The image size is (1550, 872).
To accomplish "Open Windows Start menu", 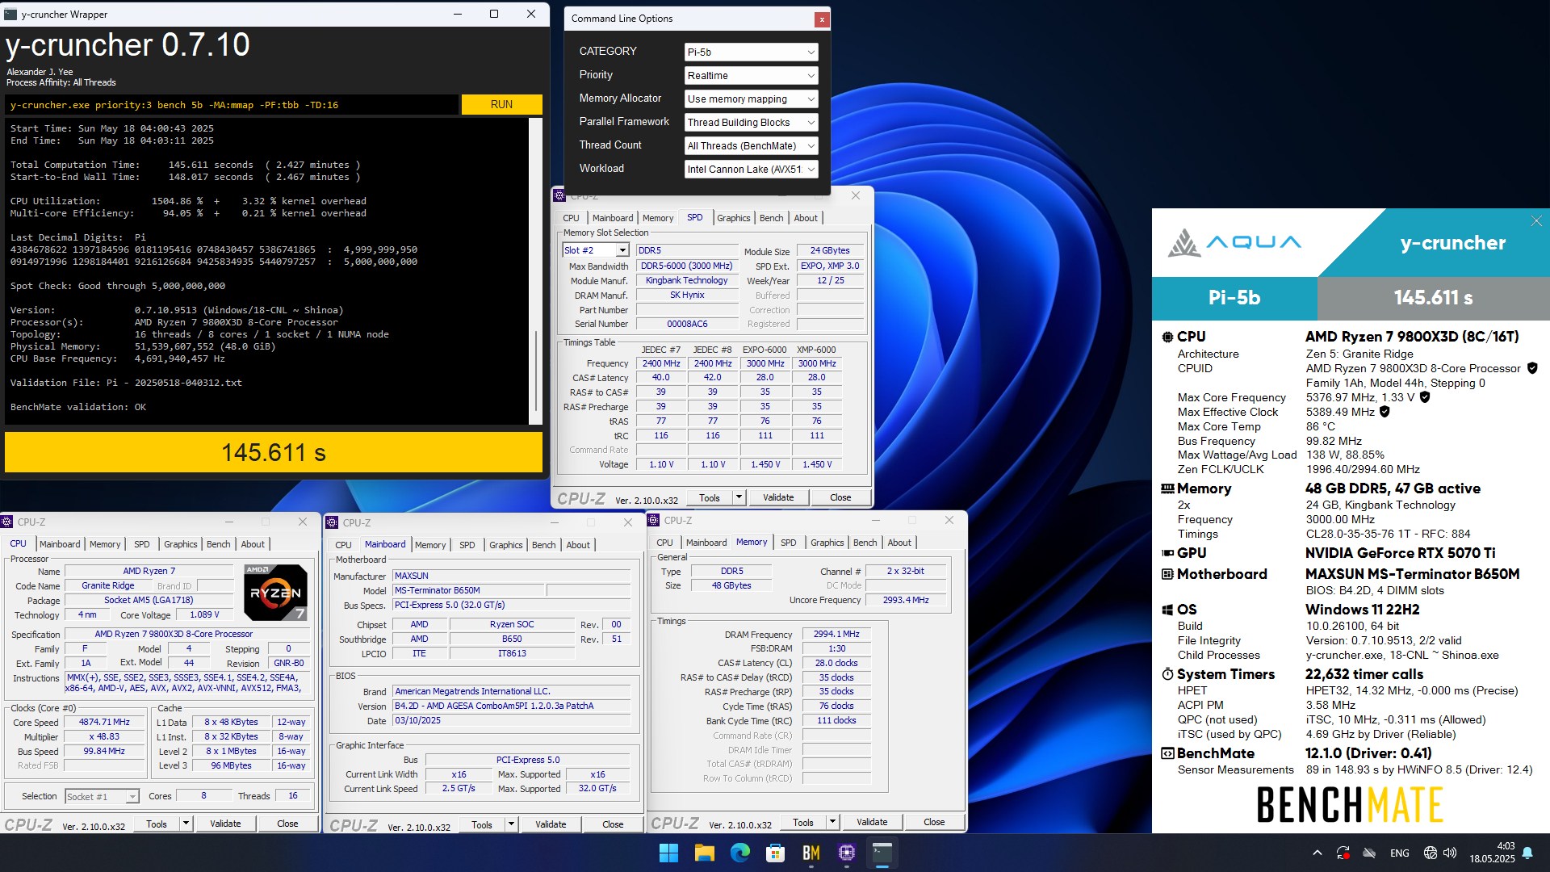I will pos(668,853).
